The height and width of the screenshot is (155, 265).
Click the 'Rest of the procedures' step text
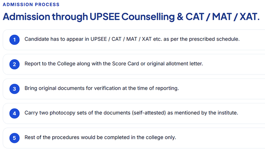pos(100,137)
